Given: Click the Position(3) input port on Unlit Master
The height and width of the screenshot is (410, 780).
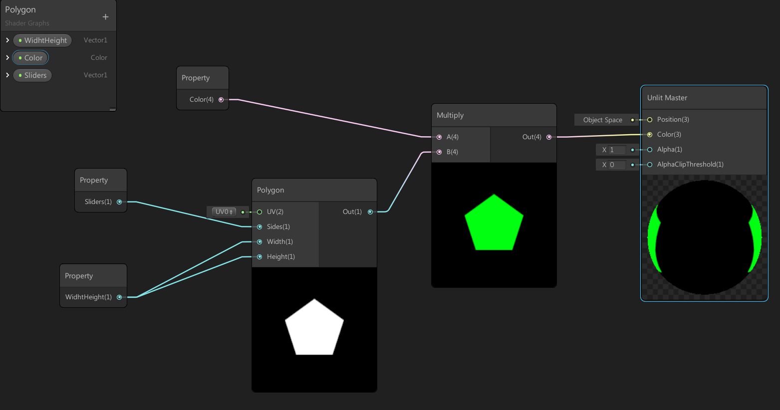Looking at the screenshot, I should (x=649, y=119).
